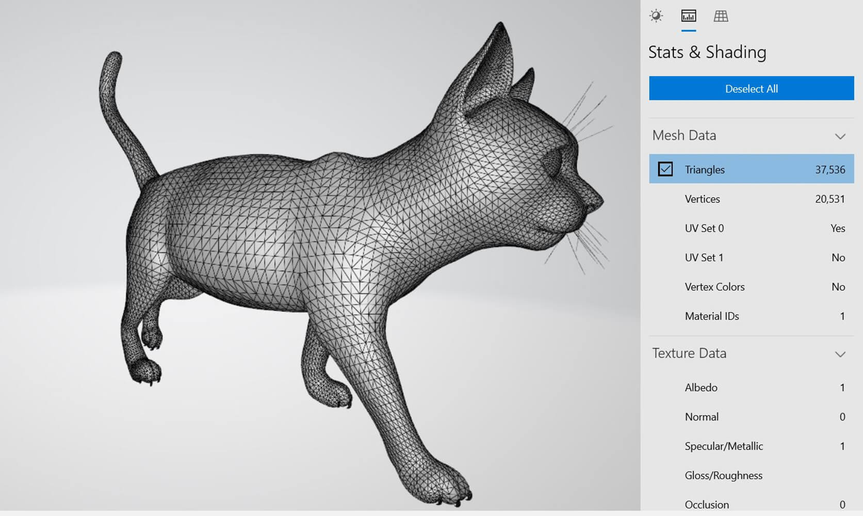The height and width of the screenshot is (516, 863).
Task: Click the vertex count 20,531
Action: 830,199
